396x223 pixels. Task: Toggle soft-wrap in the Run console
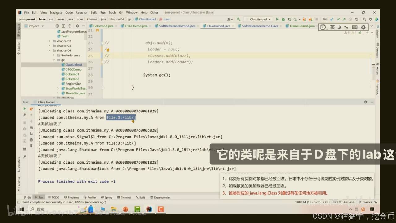31,127
